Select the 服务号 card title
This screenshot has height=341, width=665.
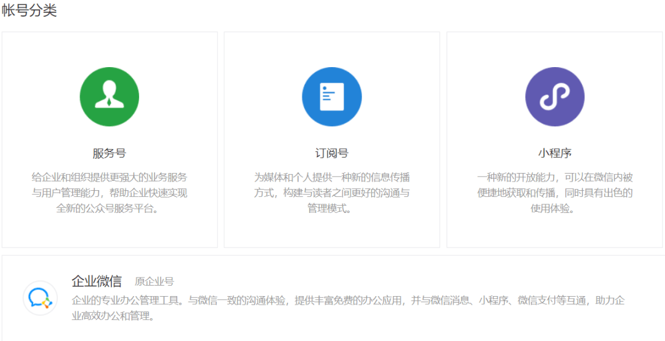[110, 153]
